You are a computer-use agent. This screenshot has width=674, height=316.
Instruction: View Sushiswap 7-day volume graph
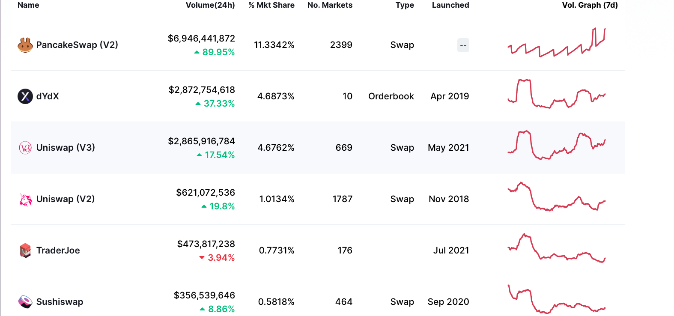pyautogui.click(x=557, y=299)
